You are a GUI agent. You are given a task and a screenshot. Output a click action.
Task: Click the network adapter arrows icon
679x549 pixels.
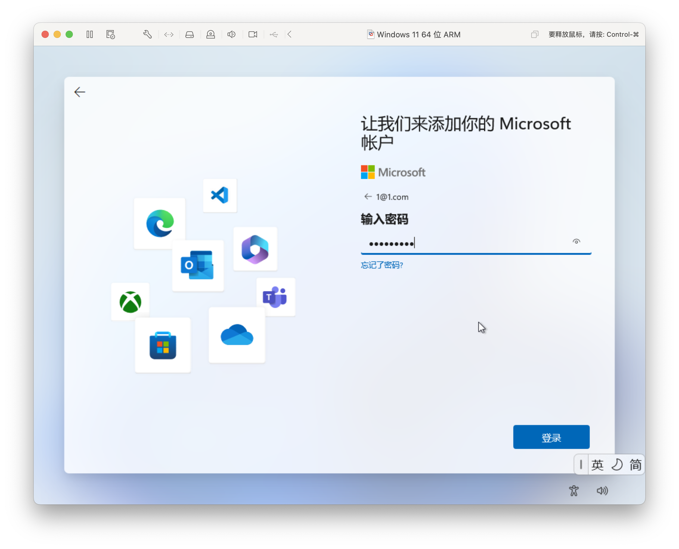[169, 35]
